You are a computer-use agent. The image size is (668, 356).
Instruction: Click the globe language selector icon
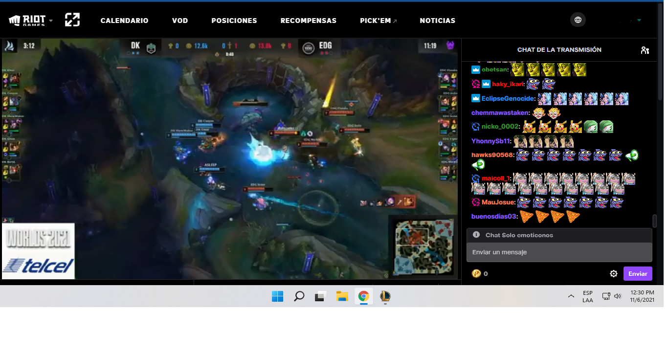[x=578, y=20]
